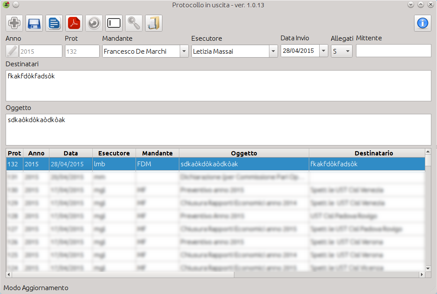Save record with the floppy disk icon
Screen dimensions: 437x294
34,23
